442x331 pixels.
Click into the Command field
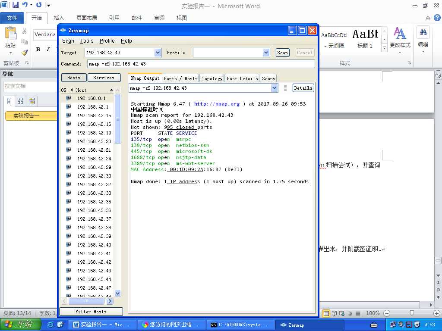pos(201,64)
